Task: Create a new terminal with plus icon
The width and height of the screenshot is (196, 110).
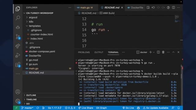Action: (151, 52)
